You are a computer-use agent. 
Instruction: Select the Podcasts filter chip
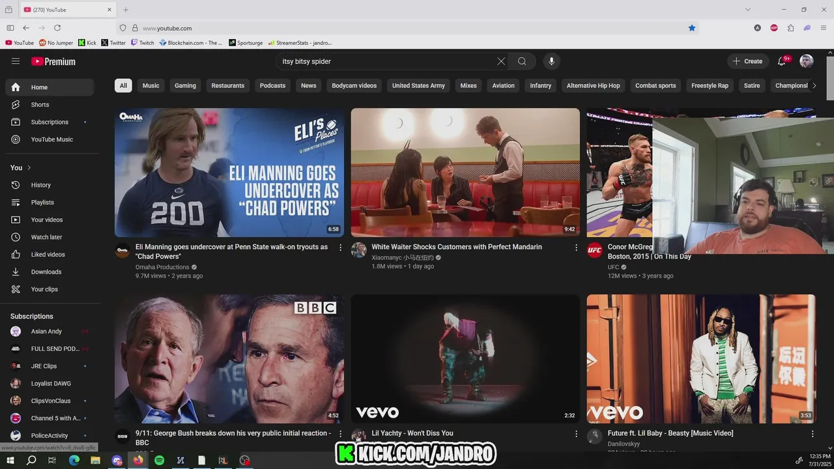pyautogui.click(x=272, y=85)
